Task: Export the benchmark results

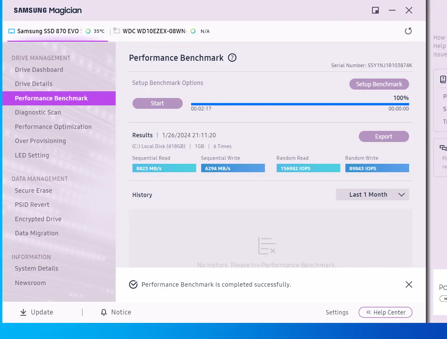Action: [384, 137]
